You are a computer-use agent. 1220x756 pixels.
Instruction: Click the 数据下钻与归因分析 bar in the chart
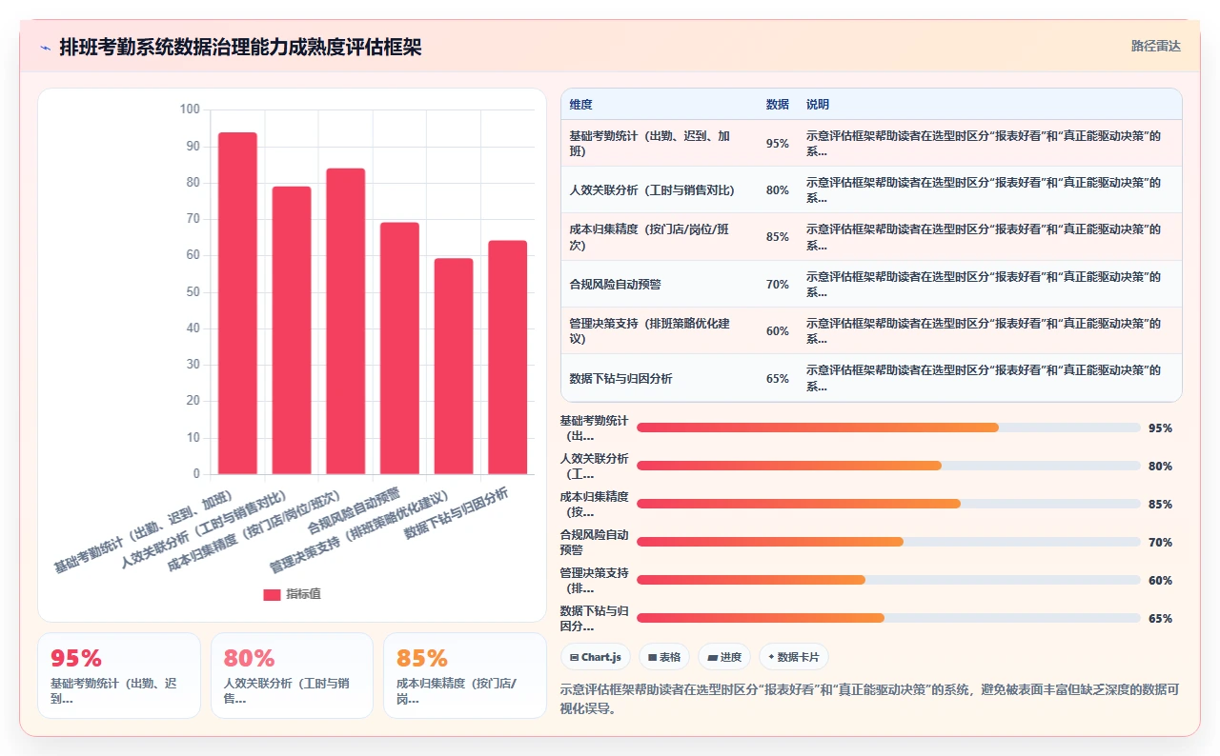click(508, 357)
